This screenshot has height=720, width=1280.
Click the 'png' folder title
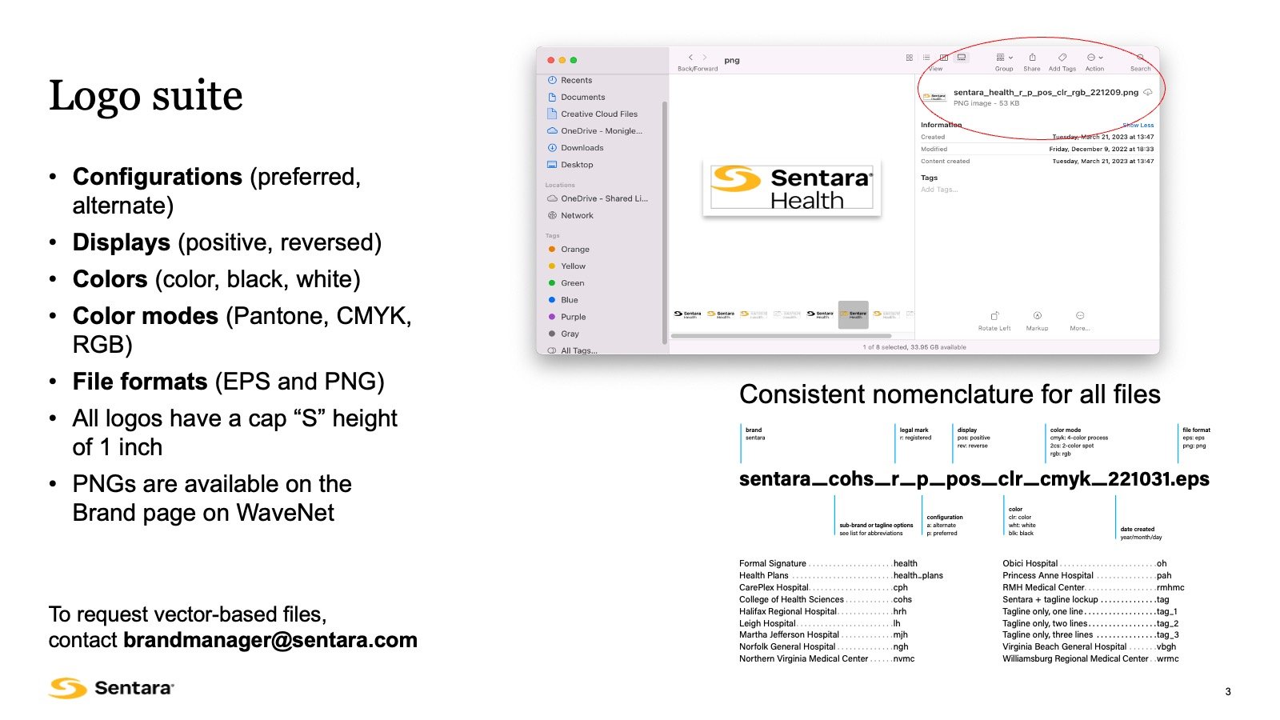732,60
